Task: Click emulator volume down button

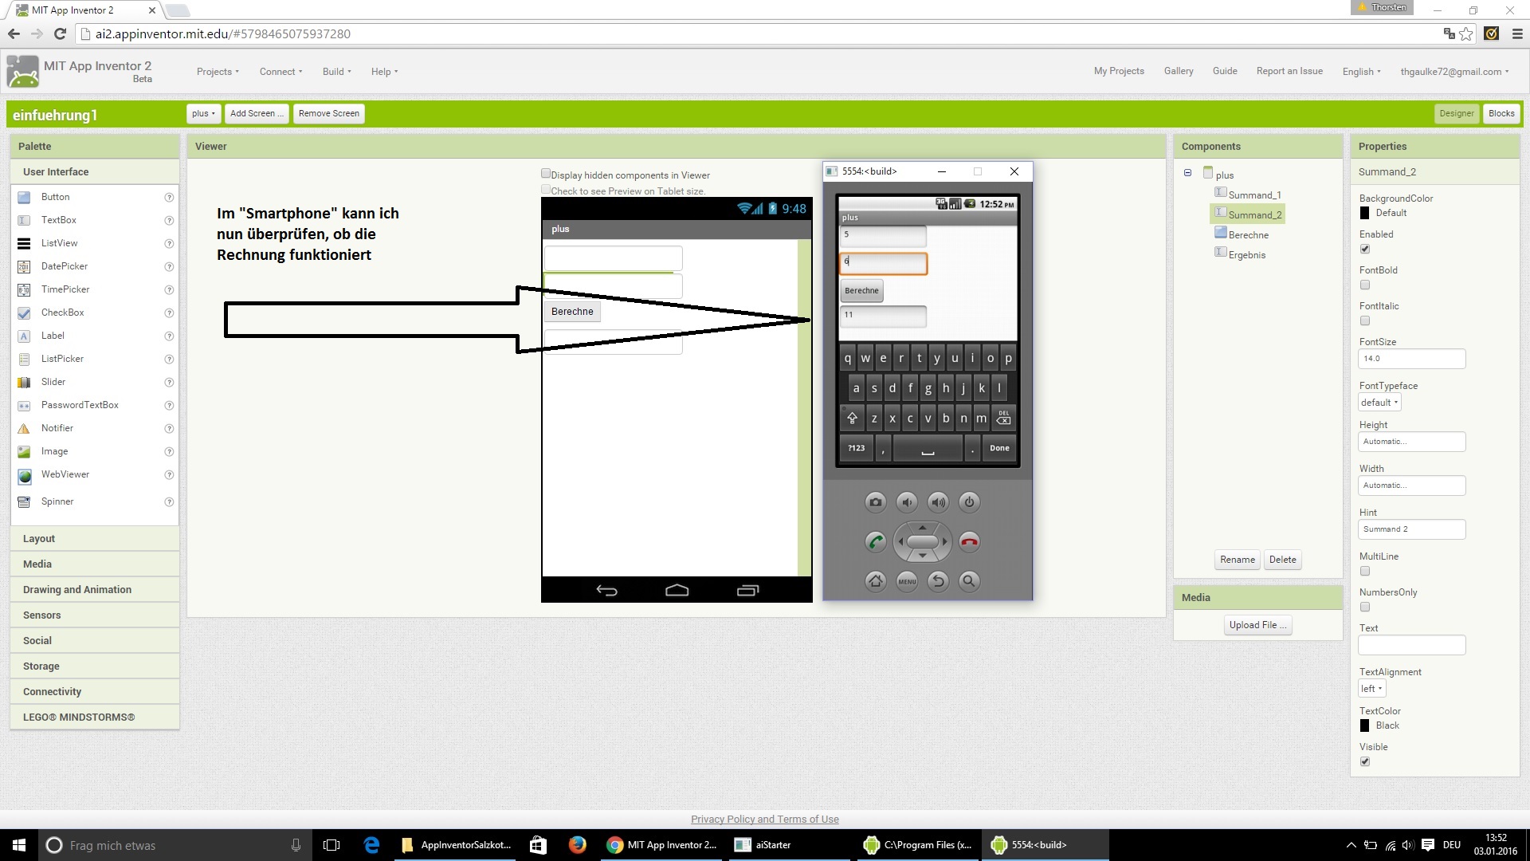Action: [907, 501]
